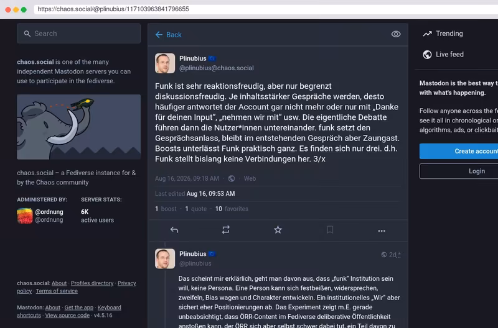Click the 'Web' application label on post
498x328 pixels.
250,178
